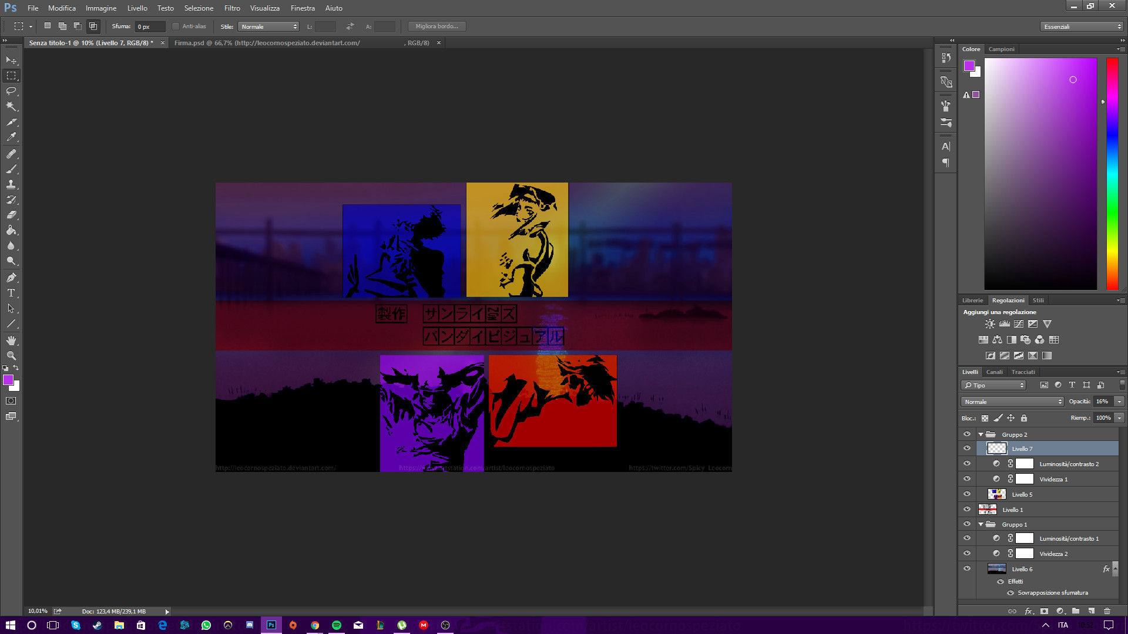Filter layers by text type
The image size is (1128, 634).
pyautogui.click(x=1072, y=385)
